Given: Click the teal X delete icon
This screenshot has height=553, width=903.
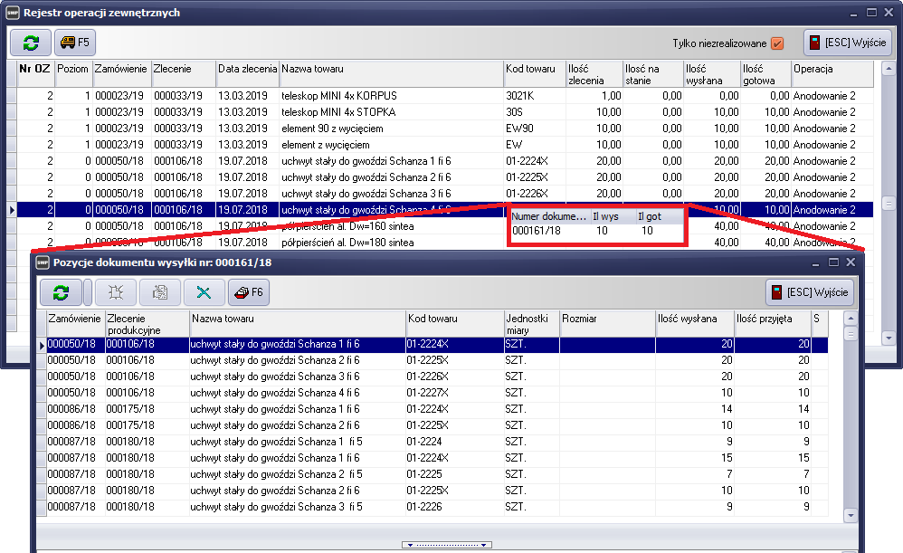Looking at the screenshot, I should [x=204, y=291].
